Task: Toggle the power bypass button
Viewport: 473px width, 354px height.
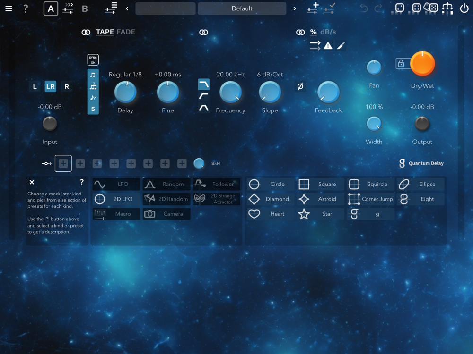Action: pyautogui.click(x=464, y=8)
